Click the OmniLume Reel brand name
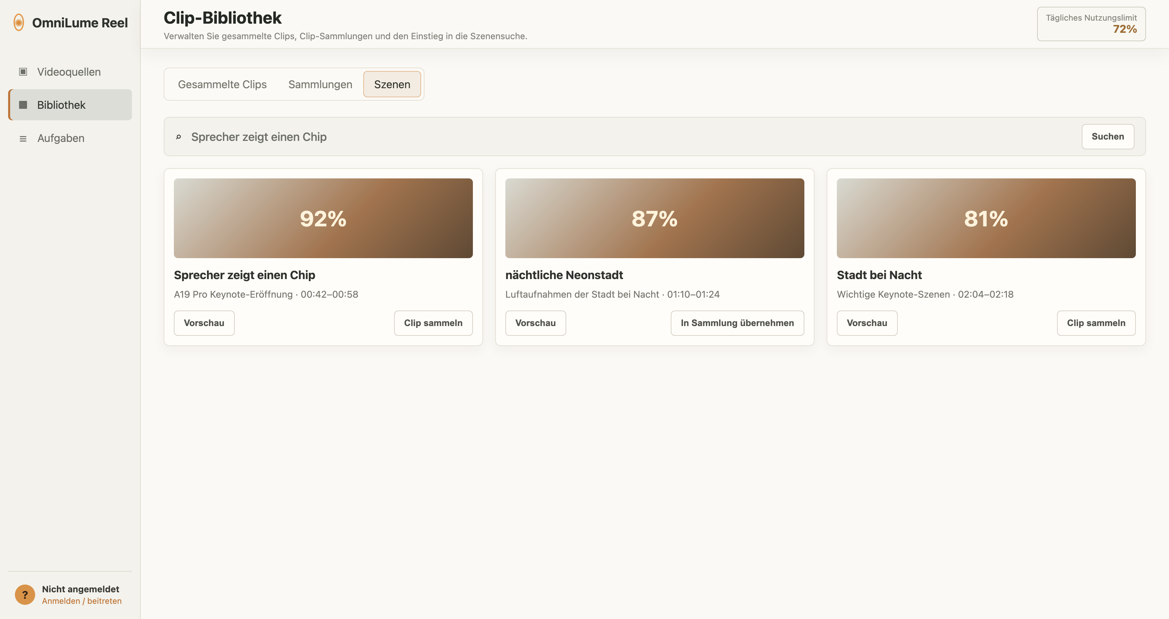The width and height of the screenshot is (1169, 619). click(x=80, y=23)
